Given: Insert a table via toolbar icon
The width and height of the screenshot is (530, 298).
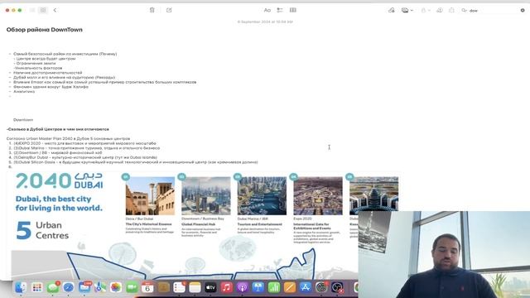Looking at the screenshot, I should (293, 10).
